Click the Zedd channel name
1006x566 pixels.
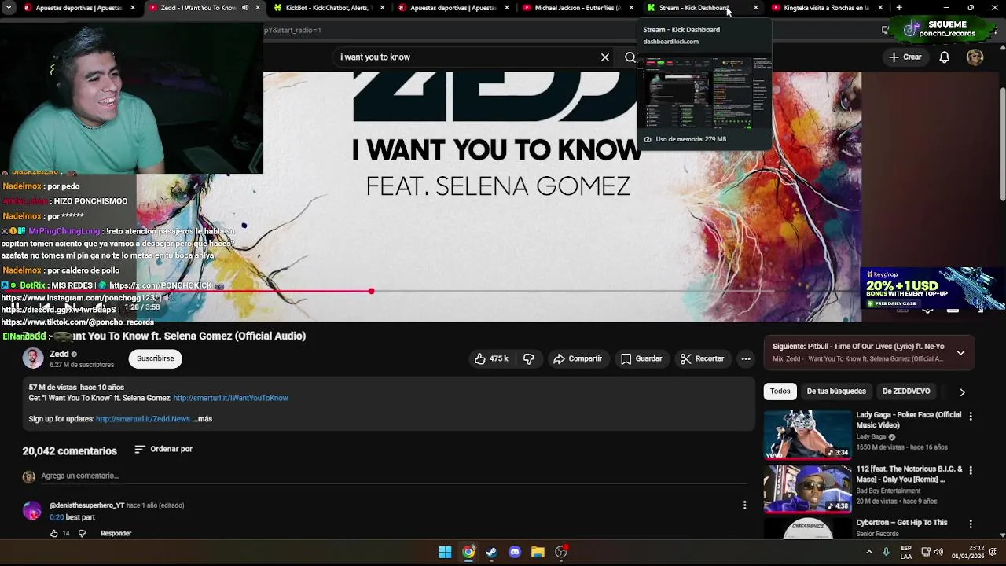pyautogui.click(x=59, y=355)
